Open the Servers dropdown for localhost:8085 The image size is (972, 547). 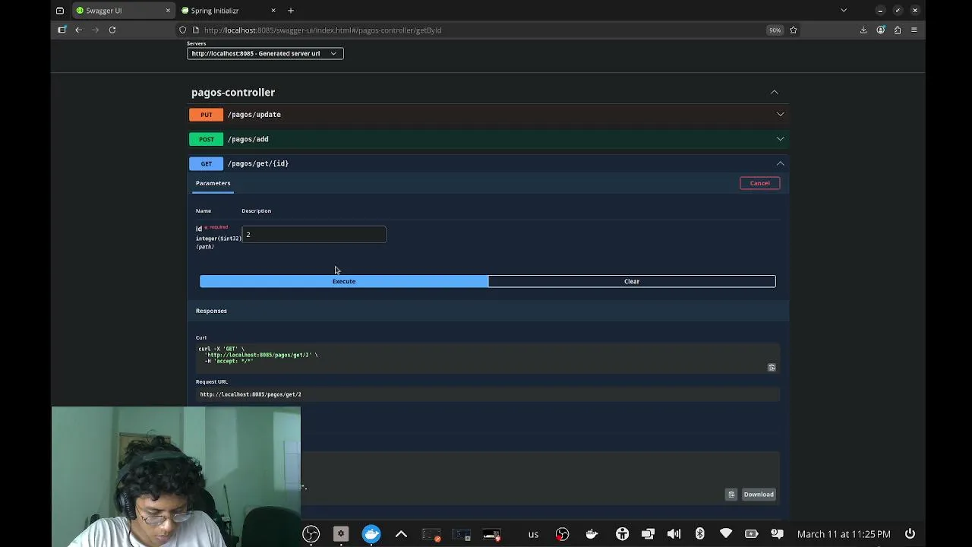pos(265,53)
